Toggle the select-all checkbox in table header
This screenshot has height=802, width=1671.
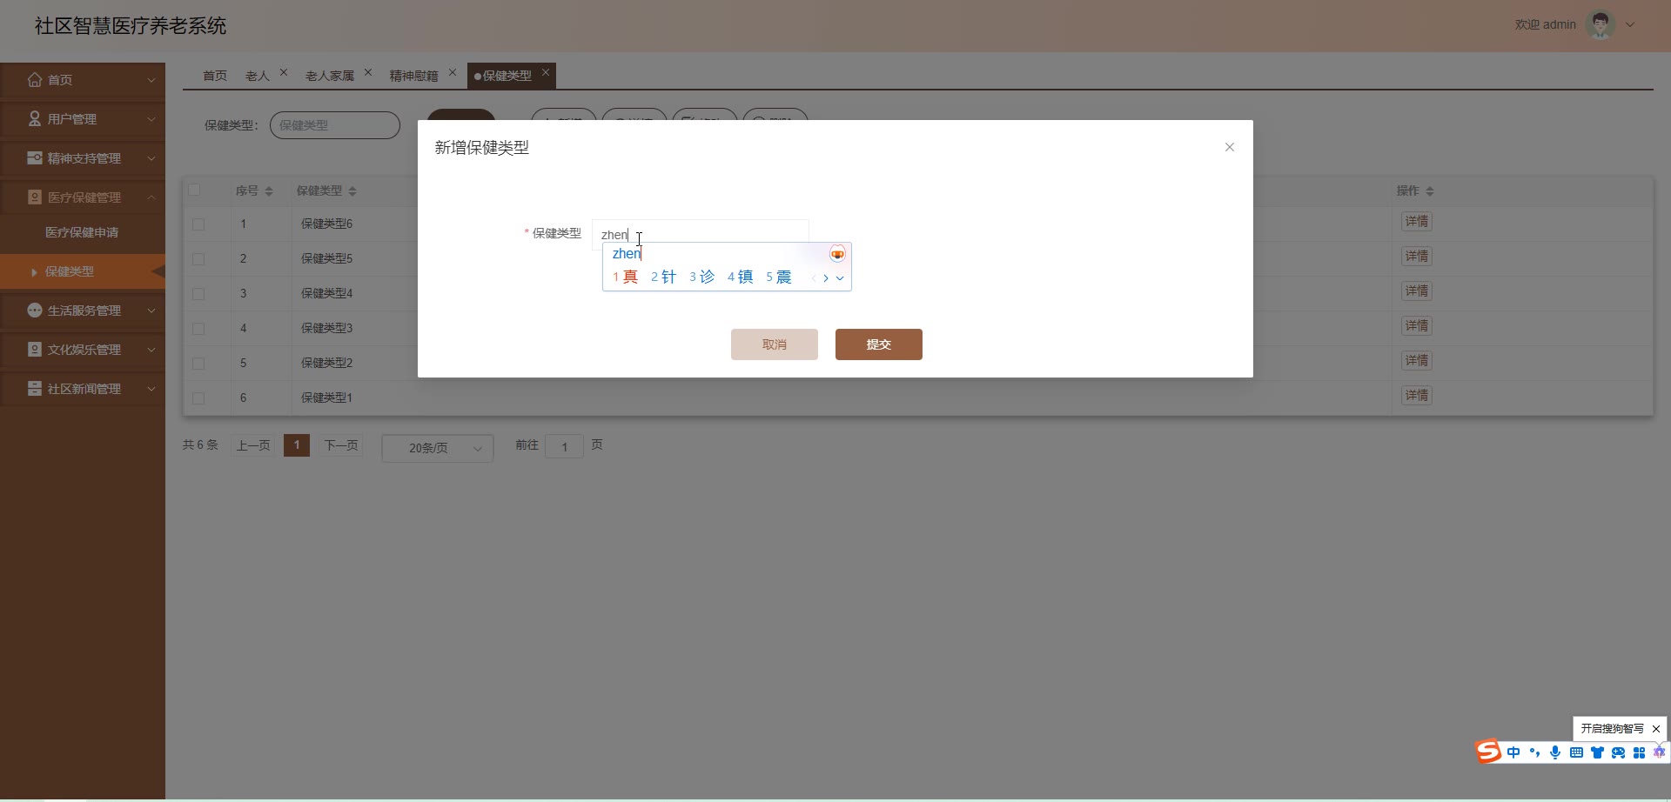tap(194, 190)
